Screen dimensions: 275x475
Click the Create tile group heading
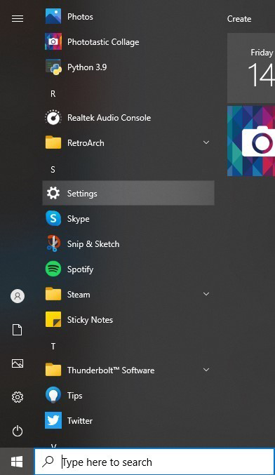click(239, 19)
